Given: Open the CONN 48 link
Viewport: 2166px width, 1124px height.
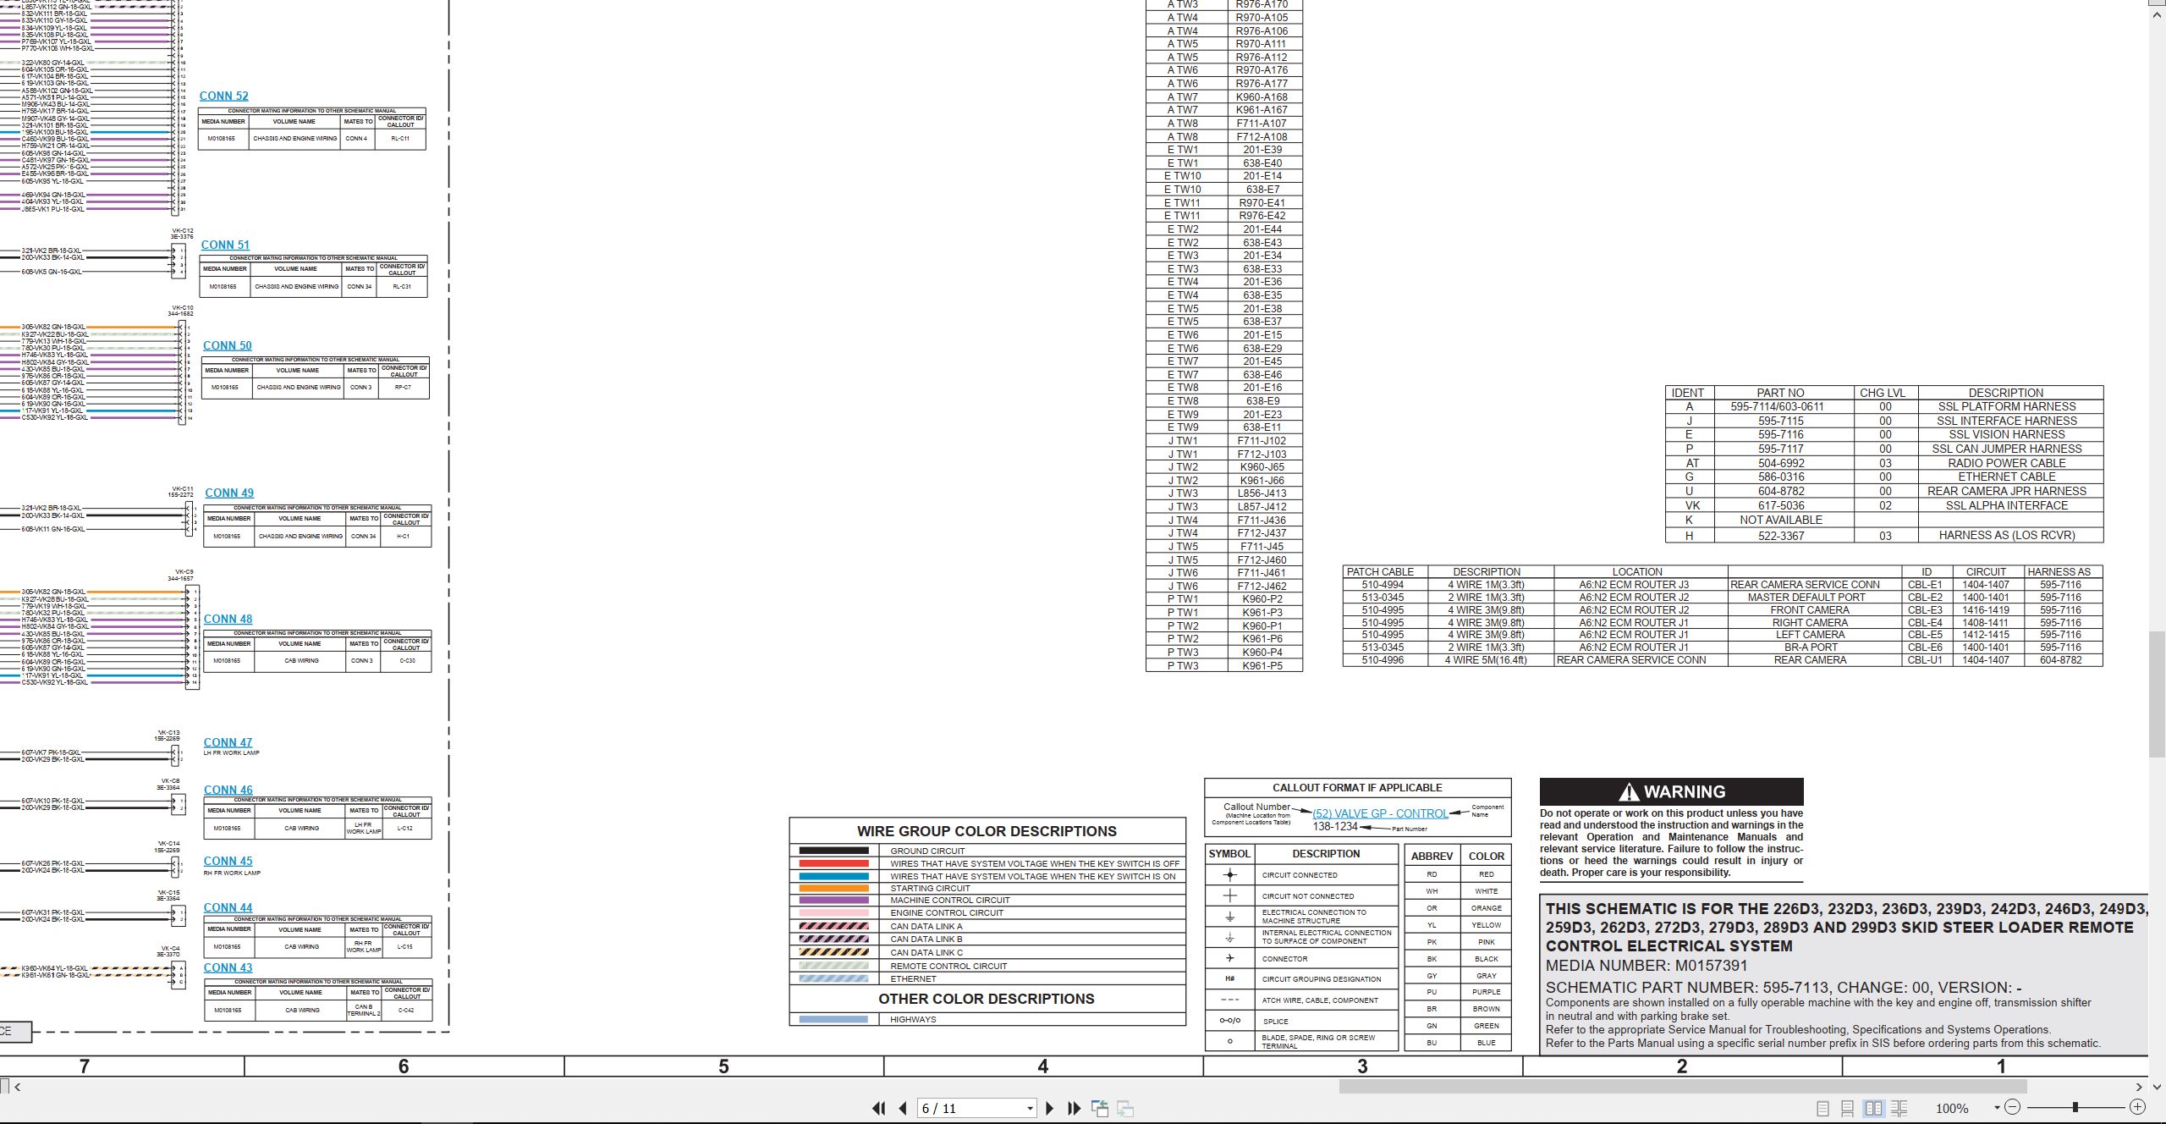Looking at the screenshot, I should (228, 620).
